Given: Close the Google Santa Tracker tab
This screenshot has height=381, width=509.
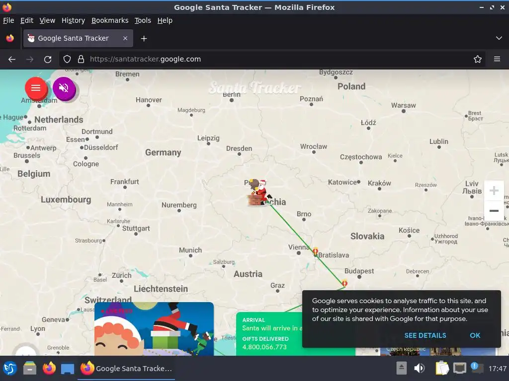Looking at the screenshot, I should point(125,38).
